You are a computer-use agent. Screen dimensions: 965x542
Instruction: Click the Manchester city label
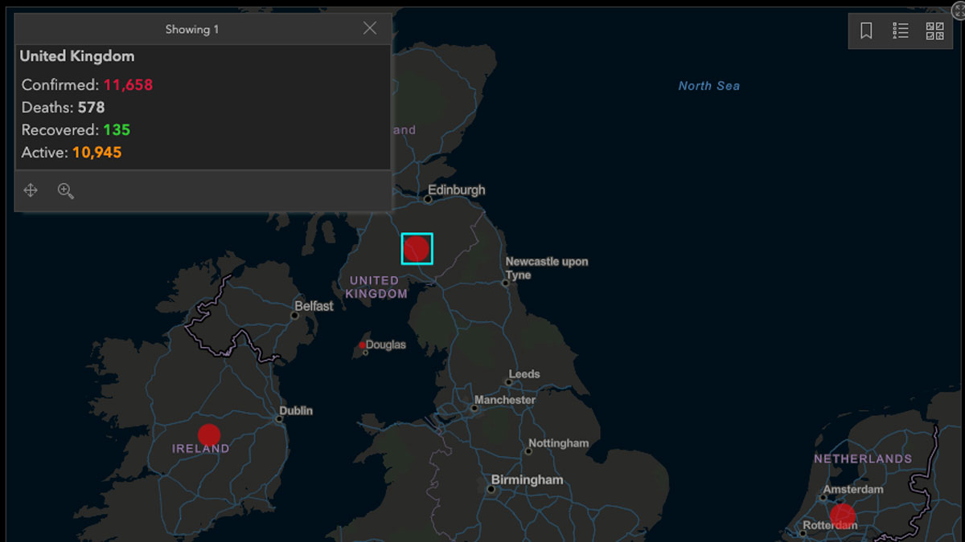click(504, 400)
